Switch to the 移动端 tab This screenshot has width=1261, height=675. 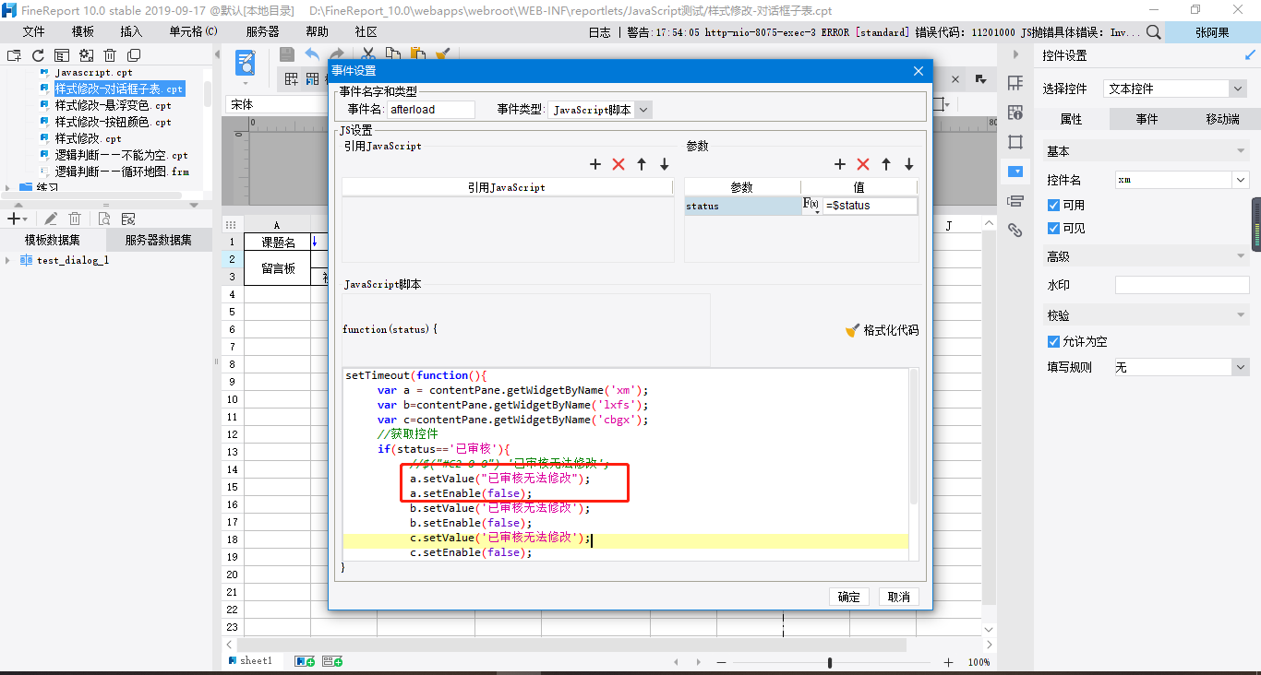[x=1223, y=119]
